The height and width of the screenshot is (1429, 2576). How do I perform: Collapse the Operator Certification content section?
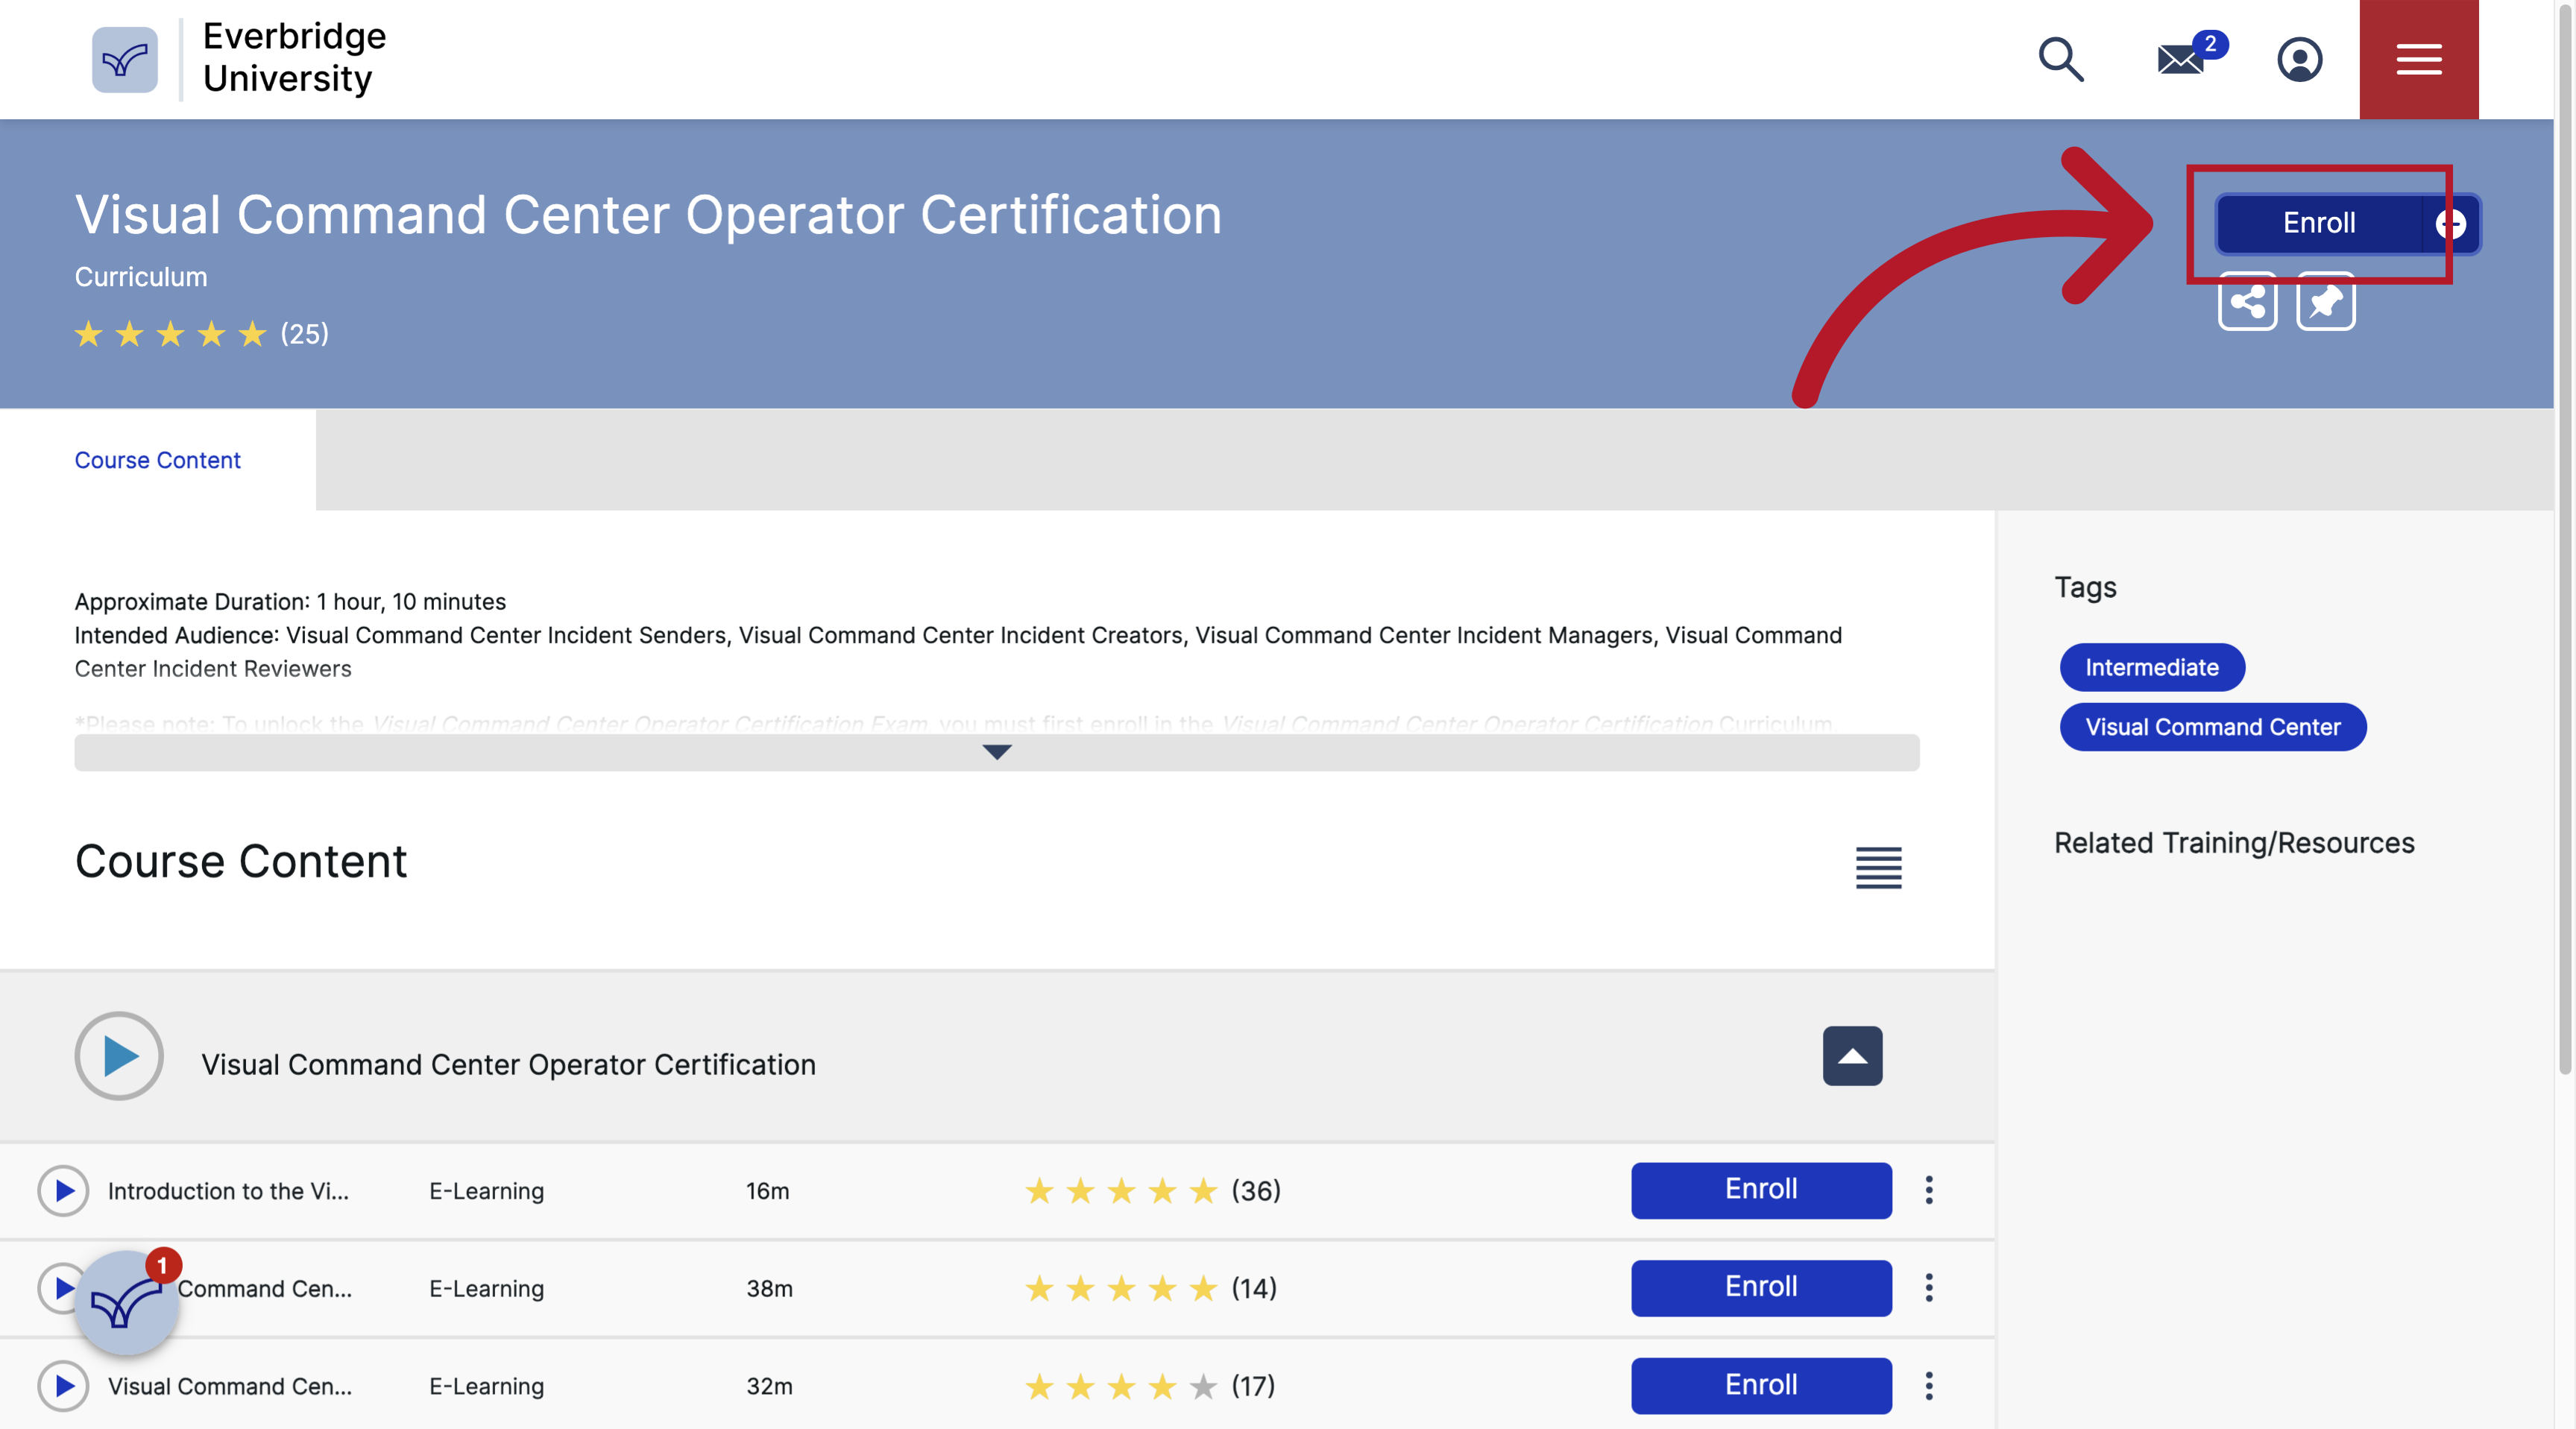pyautogui.click(x=1851, y=1056)
